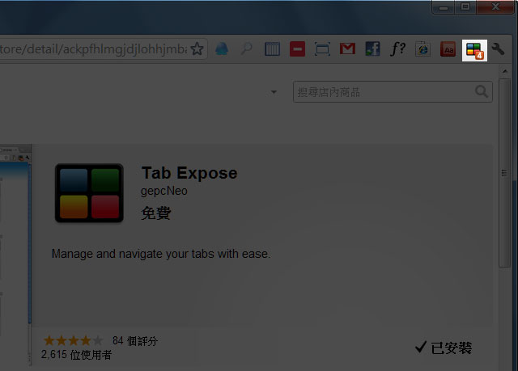Click the magnifier extension icon in toolbar
The image size is (518, 371).
(x=246, y=49)
